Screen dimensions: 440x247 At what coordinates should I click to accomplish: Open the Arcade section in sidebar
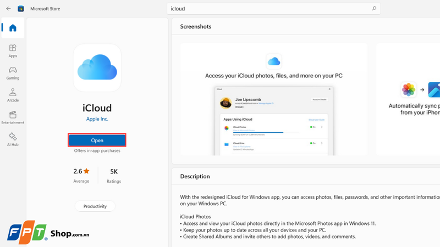13,96
